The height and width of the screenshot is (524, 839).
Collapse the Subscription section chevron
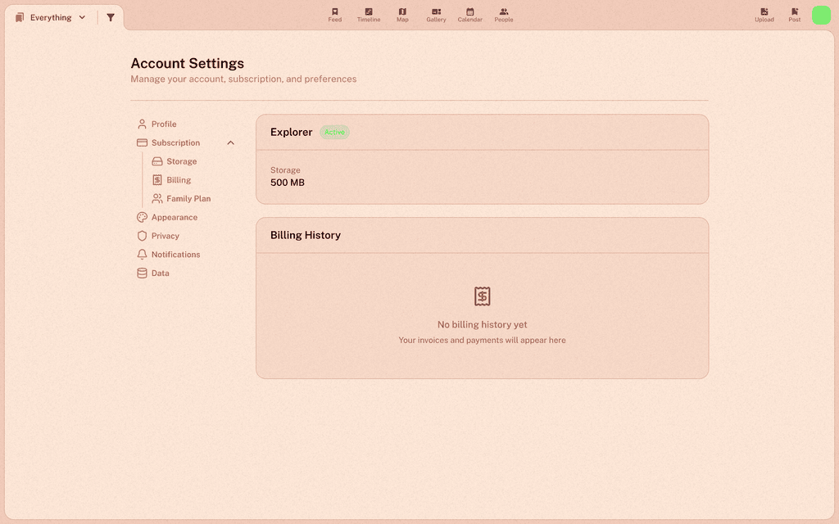click(230, 142)
